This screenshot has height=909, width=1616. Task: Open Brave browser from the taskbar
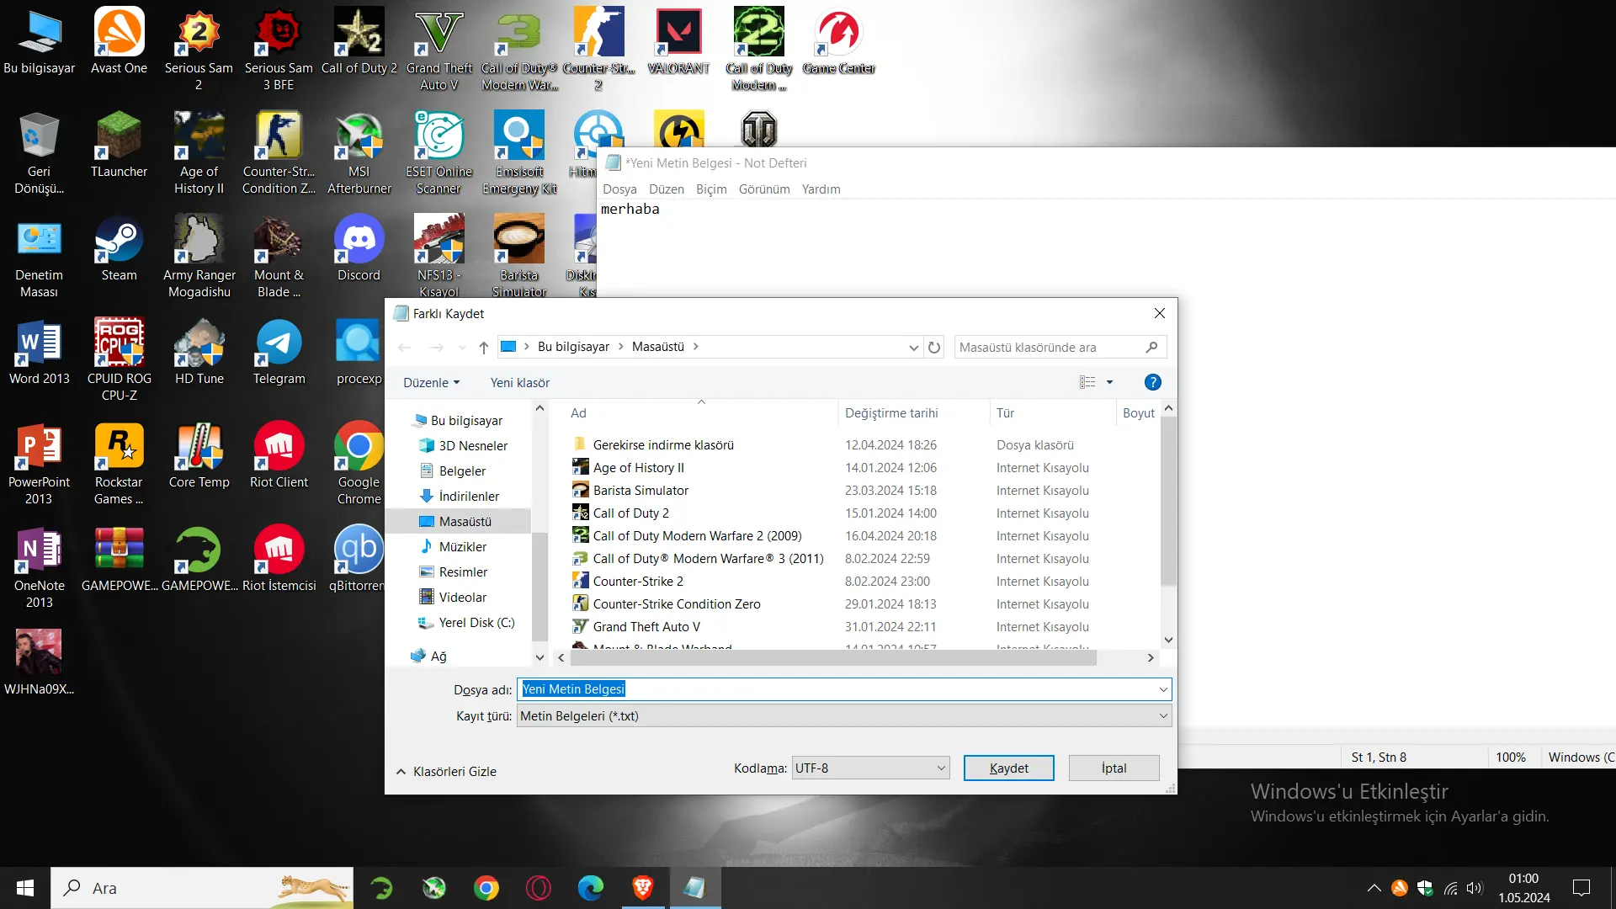click(643, 888)
